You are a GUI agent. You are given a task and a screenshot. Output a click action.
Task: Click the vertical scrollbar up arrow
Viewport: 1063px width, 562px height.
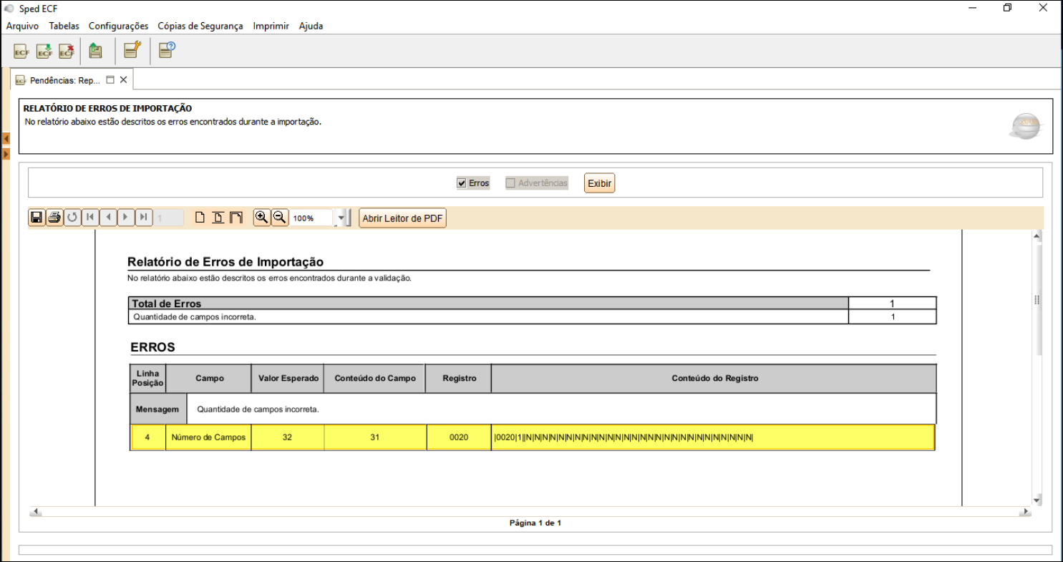1037,236
